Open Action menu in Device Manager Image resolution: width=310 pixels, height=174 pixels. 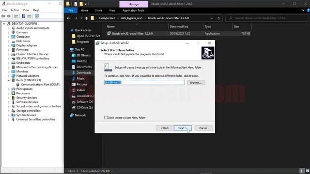tap(15, 10)
